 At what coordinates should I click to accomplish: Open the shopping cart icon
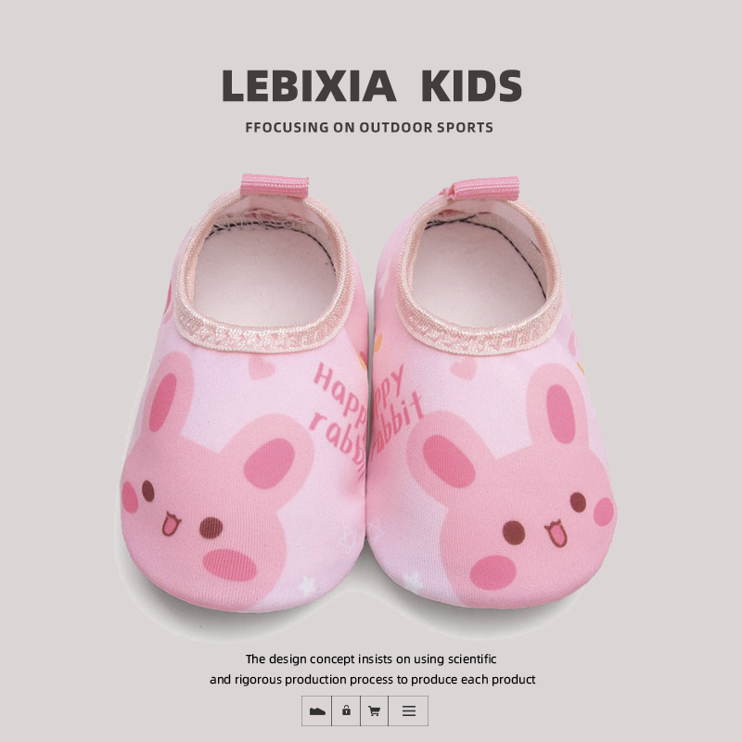(375, 710)
